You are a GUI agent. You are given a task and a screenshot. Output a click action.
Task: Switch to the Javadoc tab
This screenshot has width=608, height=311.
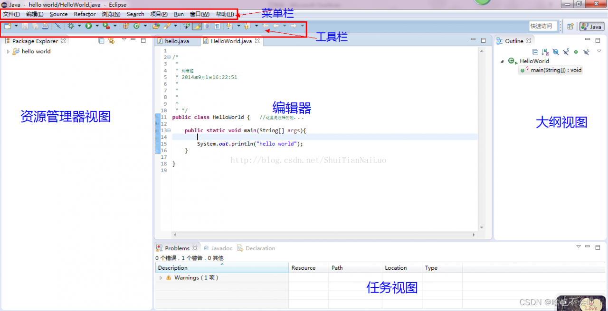coord(218,248)
